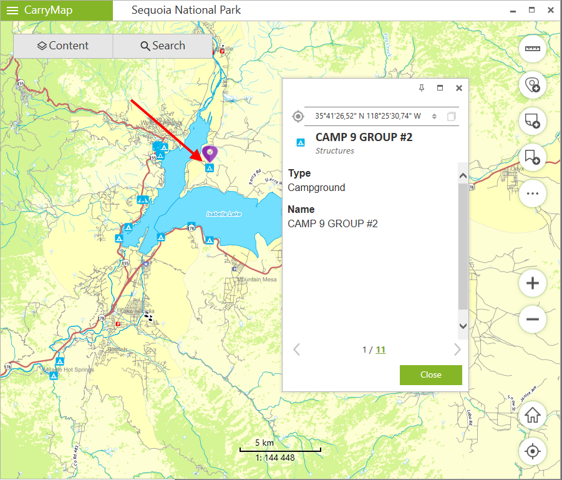Click the add note icon

532,121
